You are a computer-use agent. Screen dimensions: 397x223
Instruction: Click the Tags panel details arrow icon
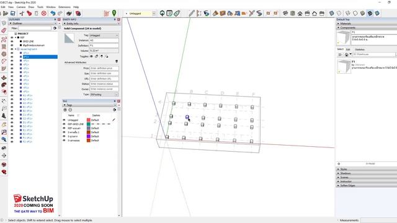[114, 110]
